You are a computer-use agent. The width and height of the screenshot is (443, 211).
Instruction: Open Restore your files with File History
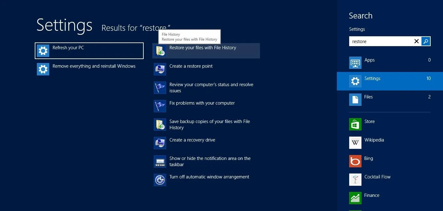pos(206,51)
